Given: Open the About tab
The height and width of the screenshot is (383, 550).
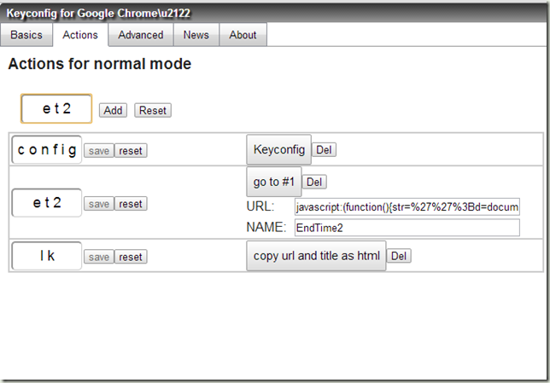Looking at the screenshot, I should (243, 35).
